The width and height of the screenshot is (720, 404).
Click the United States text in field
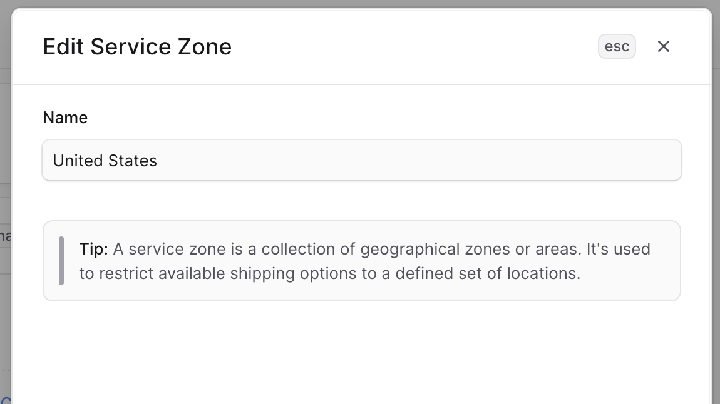(x=105, y=161)
